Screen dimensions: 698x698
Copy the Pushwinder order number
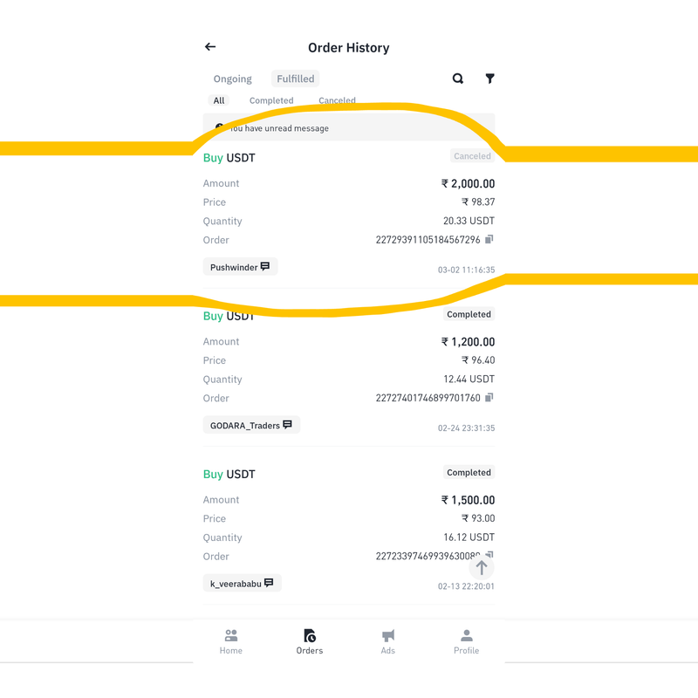click(489, 239)
